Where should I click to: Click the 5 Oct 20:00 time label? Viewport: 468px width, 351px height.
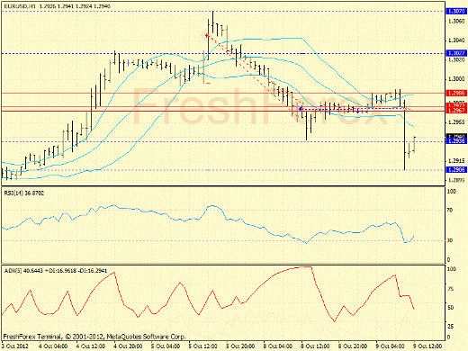pos(240,346)
